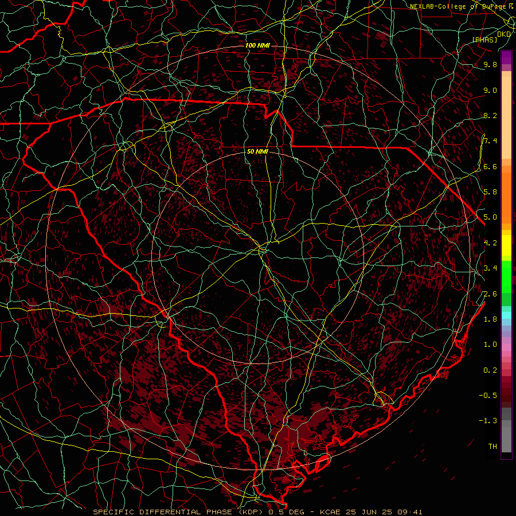This screenshot has width=516, height=516.
Task: Click the '8.2' scale value
Action: (x=490, y=116)
